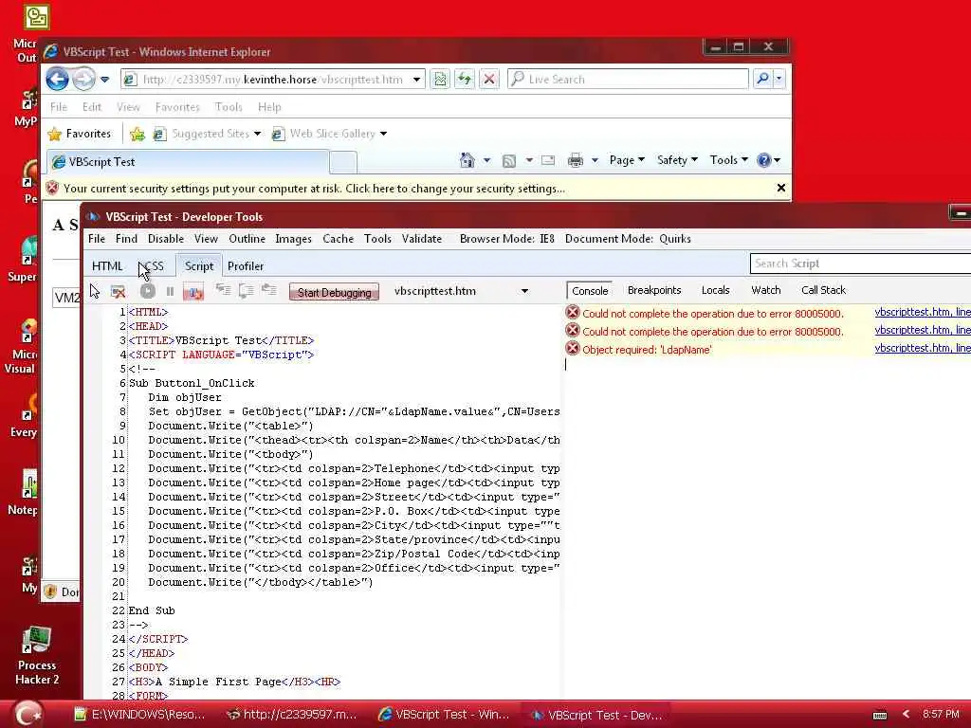The height and width of the screenshot is (728, 971).
Task: Open search provider dropdown arrow
Action: click(x=779, y=79)
